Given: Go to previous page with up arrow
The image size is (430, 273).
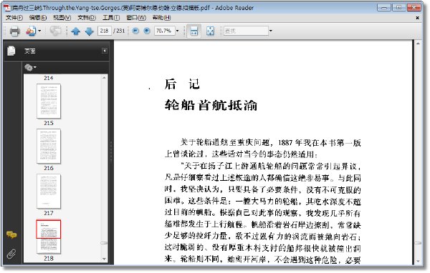Looking at the screenshot, I should click(76, 31).
